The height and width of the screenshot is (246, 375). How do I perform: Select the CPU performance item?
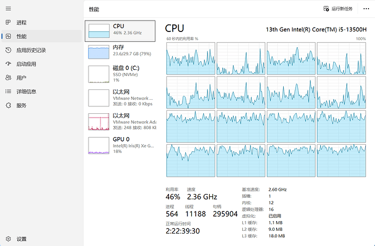120,31
